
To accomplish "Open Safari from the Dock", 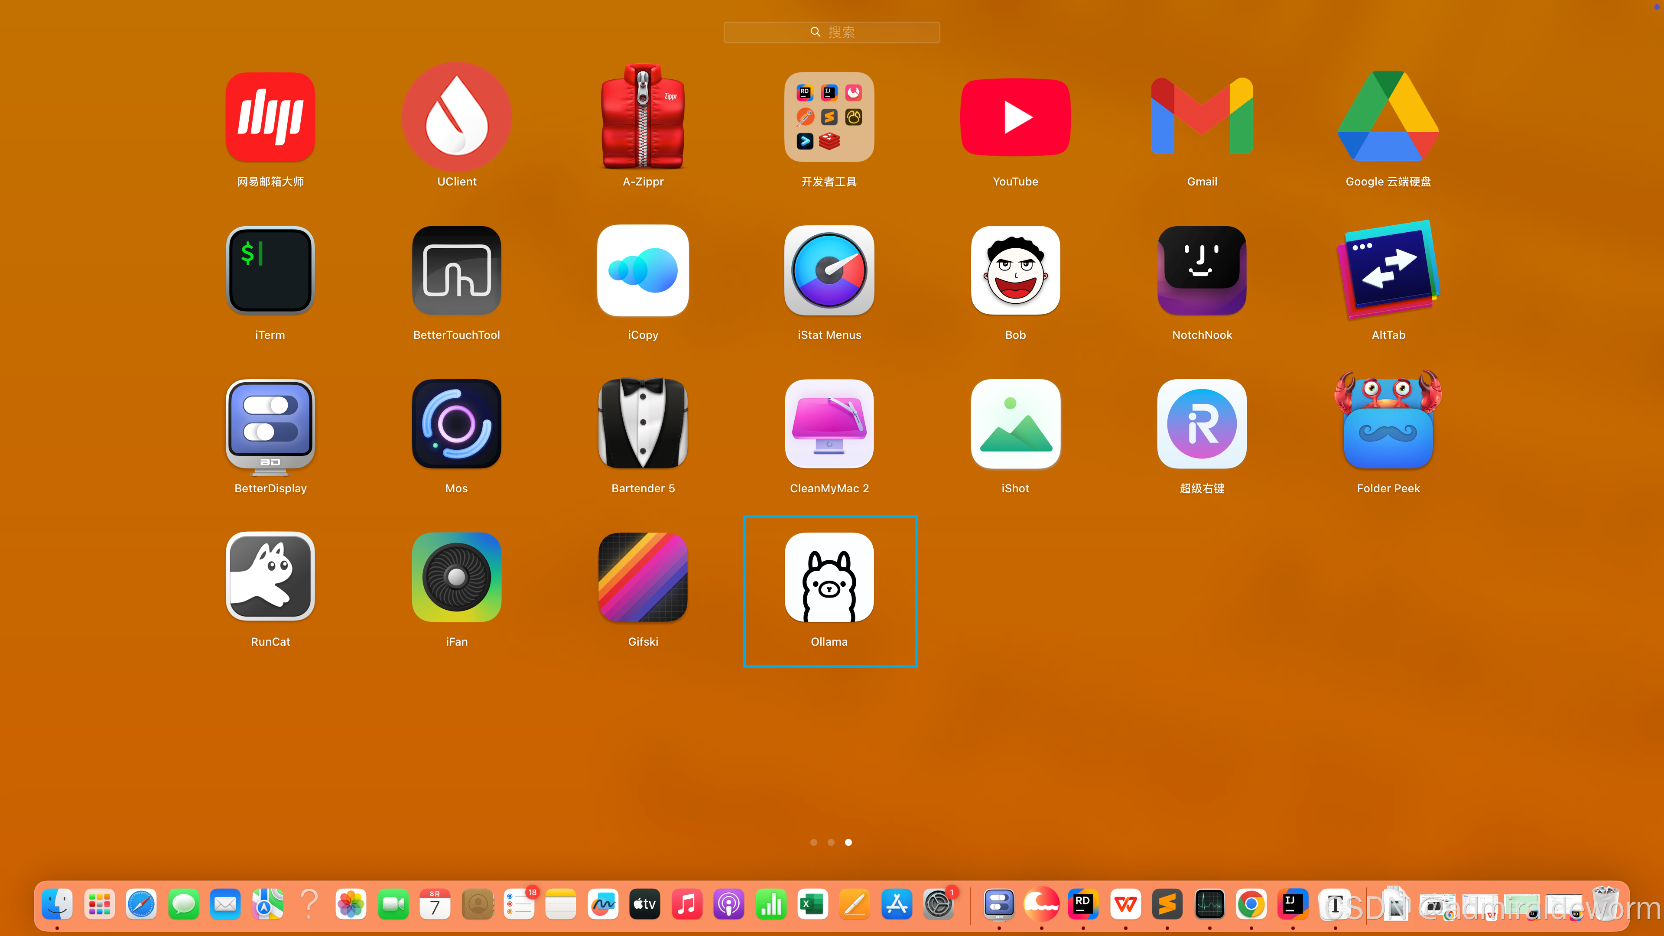I will 141,904.
